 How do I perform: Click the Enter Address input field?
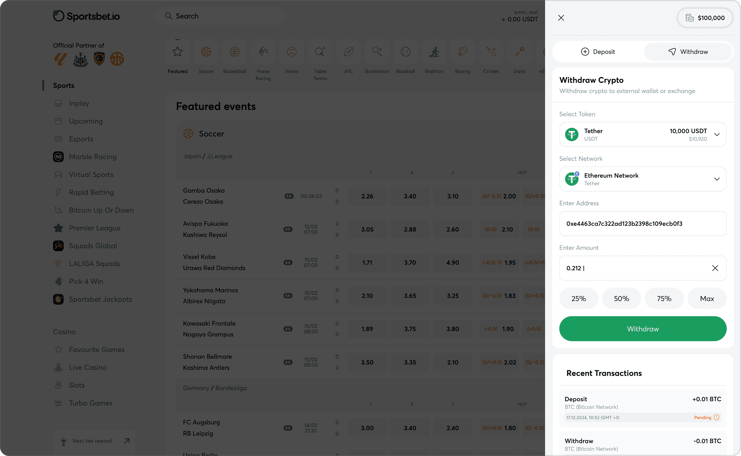pyautogui.click(x=642, y=224)
